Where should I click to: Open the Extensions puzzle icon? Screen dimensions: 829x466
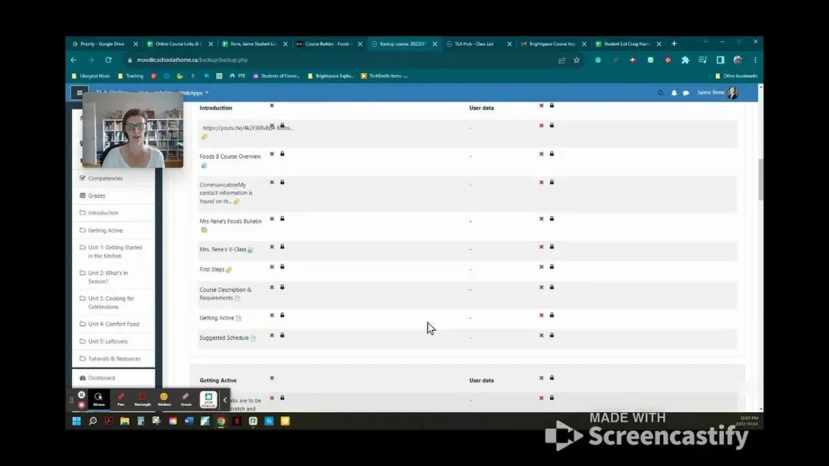pos(685,60)
